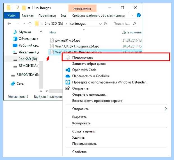
Task: Click the Windows Defender shield icon
Action: [x=68, y=82]
